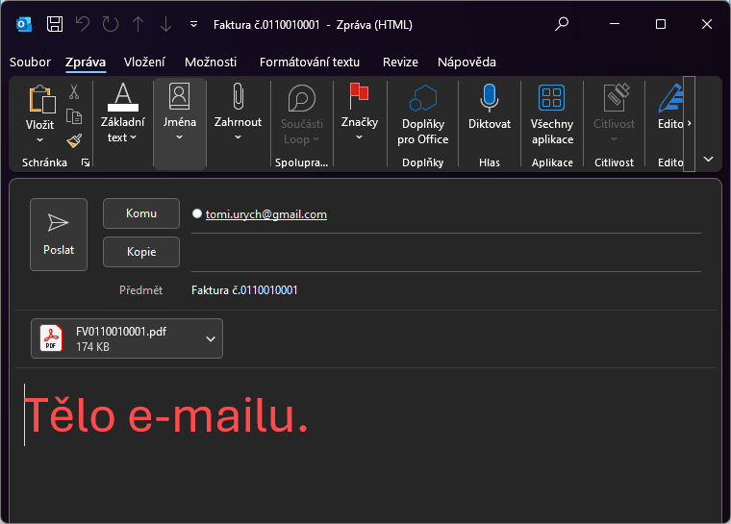Copy selection with the copy icon

[74, 116]
